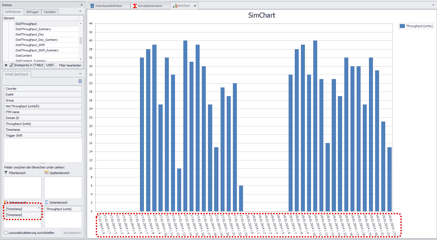
Task: Click the Korrelationsmatrix sigma icon
Action: click(x=135, y=6)
